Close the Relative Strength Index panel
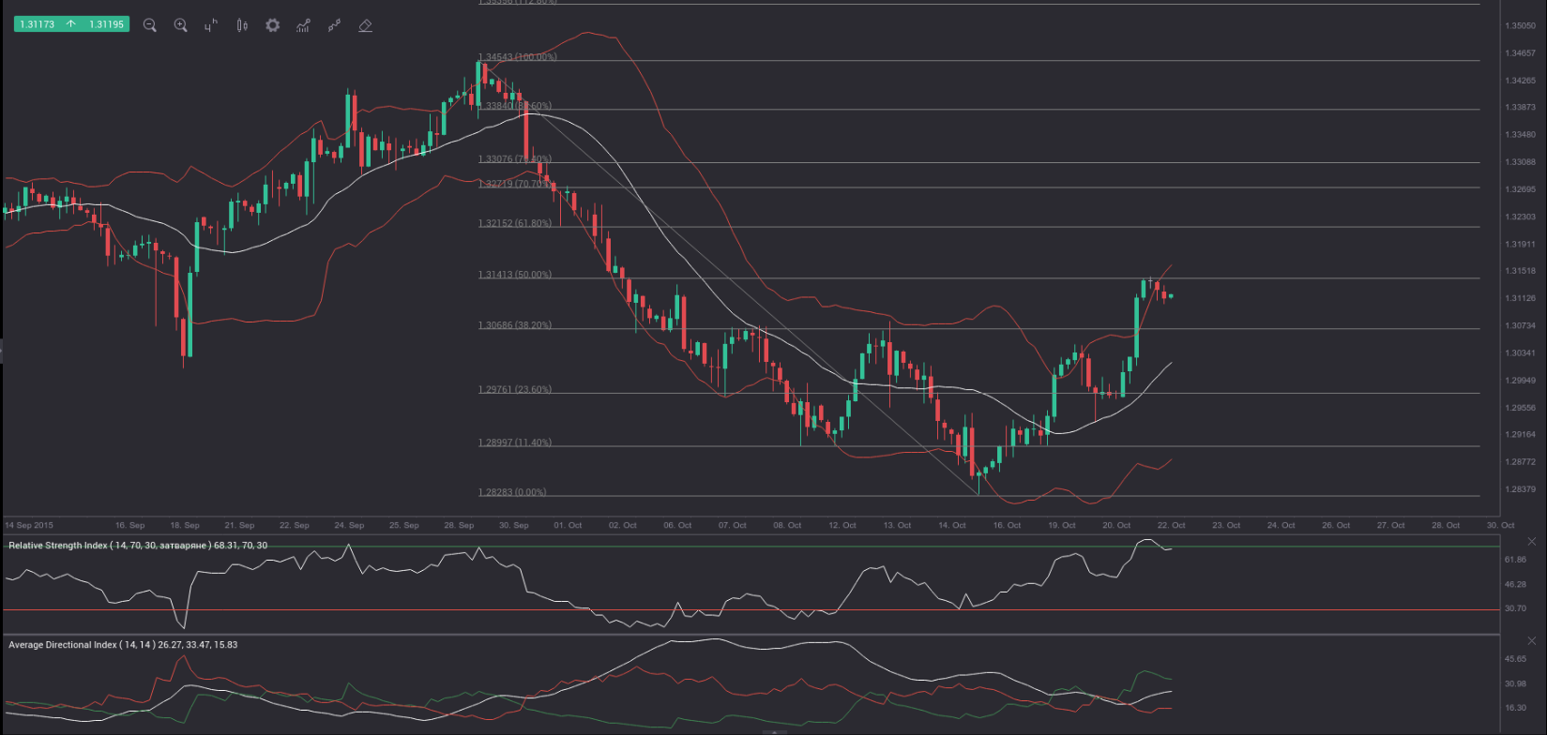This screenshot has width=1547, height=735. tap(1532, 542)
